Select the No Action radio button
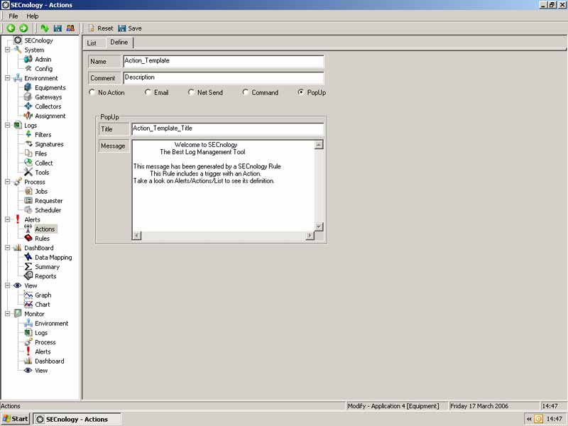Viewport: 568px width, 426px height. point(92,92)
